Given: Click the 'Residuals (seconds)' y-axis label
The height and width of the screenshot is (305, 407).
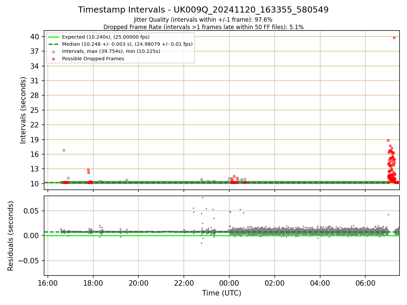Looking at the screenshot, I should point(11,236).
